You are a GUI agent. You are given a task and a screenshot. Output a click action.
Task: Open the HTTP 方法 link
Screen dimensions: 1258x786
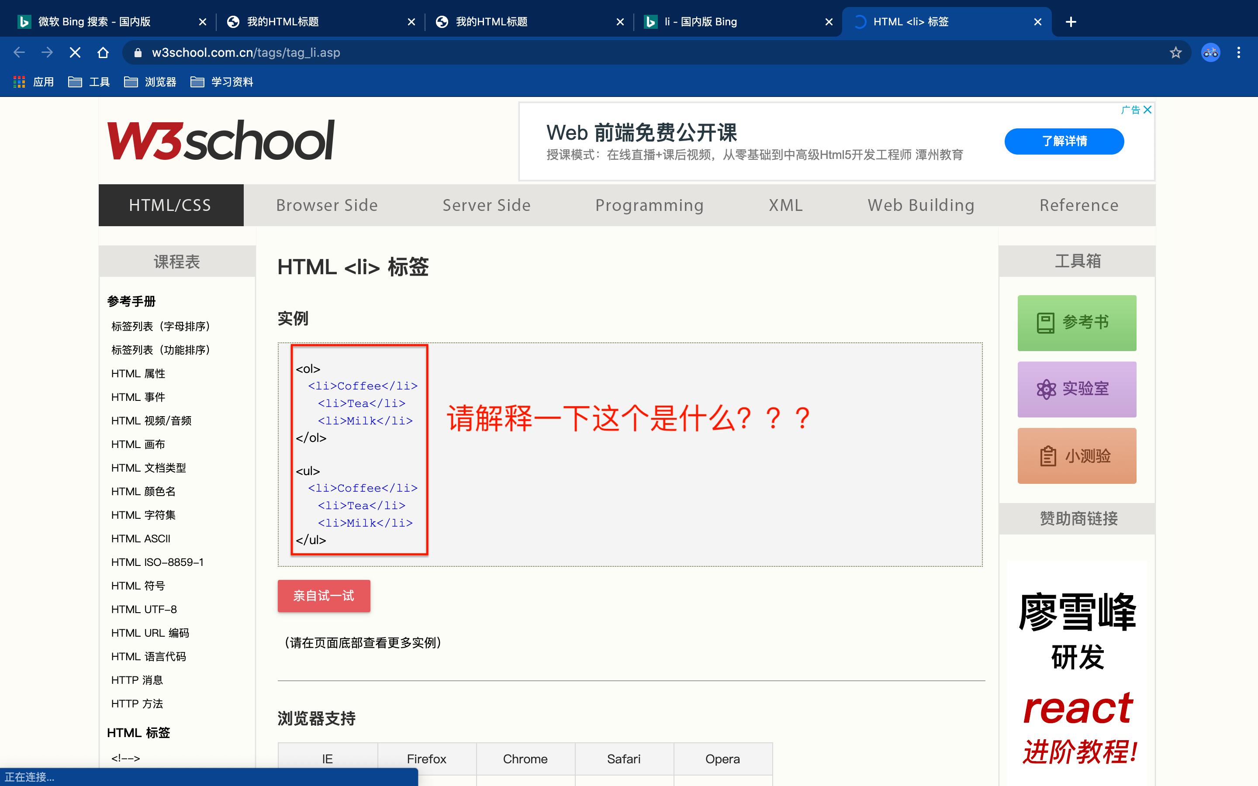tap(137, 704)
